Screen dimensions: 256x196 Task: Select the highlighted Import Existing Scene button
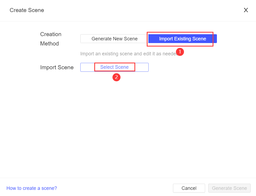(x=182, y=39)
